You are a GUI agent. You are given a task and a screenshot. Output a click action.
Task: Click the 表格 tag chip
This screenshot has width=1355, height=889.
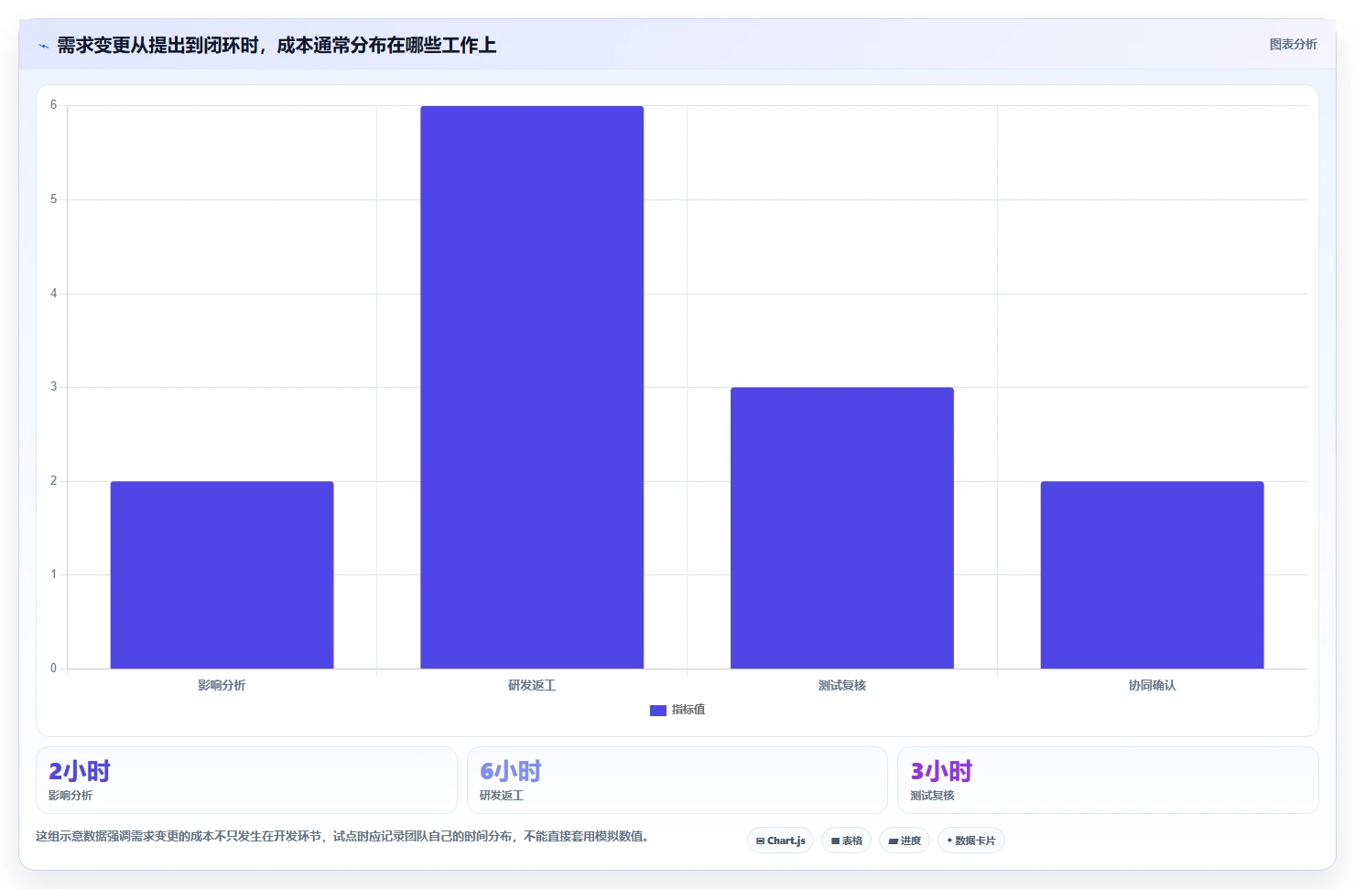pos(846,841)
